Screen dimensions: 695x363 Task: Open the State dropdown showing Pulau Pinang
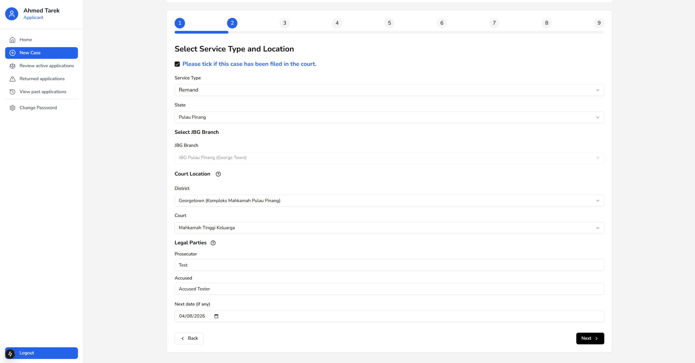389,117
